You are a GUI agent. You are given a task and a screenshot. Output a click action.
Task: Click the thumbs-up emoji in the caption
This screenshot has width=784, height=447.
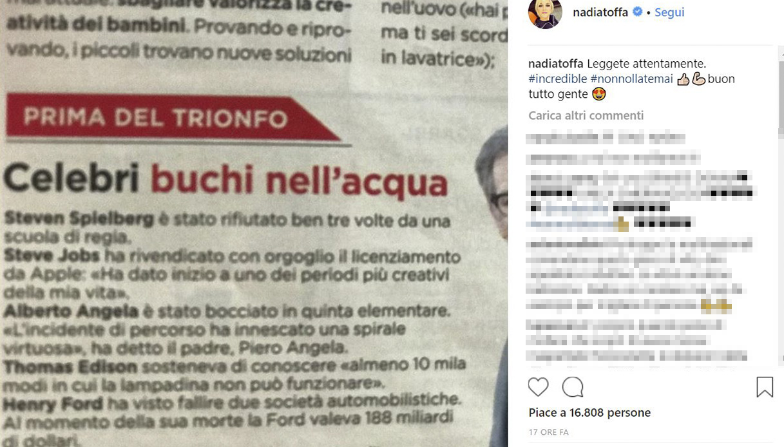coord(684,79)
